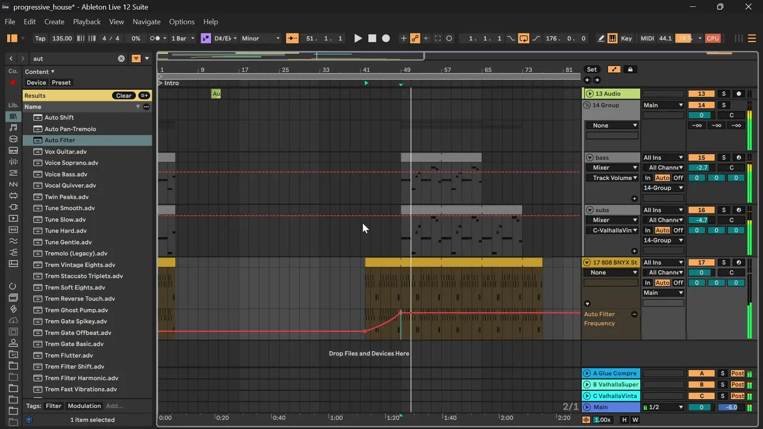
Task: Toggle the Follow playback button
Action: 292,38
